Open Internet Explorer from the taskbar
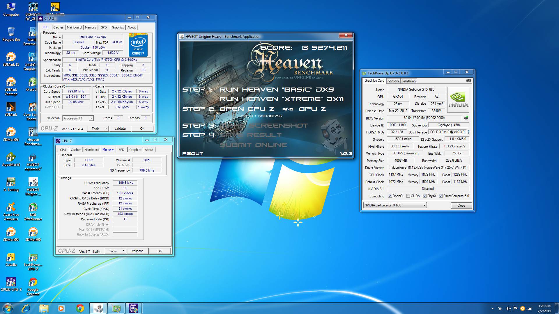This screenshot has height=314, width=559. [x=26, y=308]
